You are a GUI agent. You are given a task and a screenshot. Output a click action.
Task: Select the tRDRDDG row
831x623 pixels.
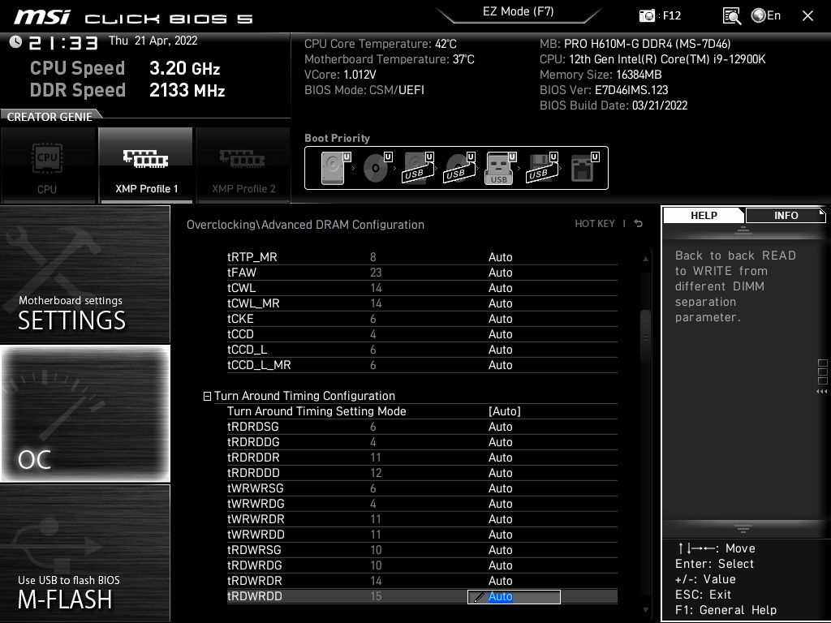pyautogui.click(x=422, y=442)
